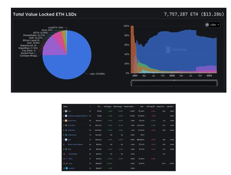Click the Ankr logo in table
The image size is (231, 175).
[66, 140]
